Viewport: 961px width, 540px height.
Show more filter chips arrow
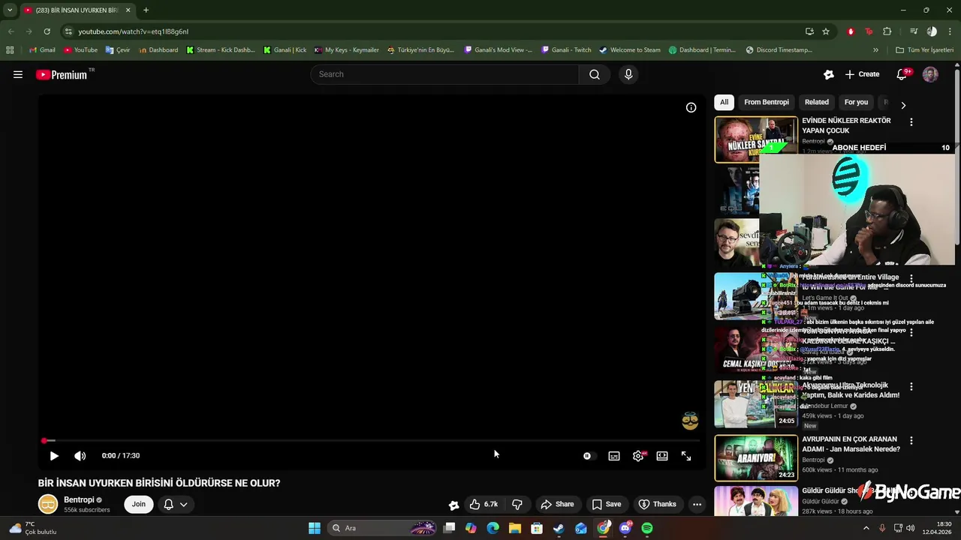coord(903,105)
